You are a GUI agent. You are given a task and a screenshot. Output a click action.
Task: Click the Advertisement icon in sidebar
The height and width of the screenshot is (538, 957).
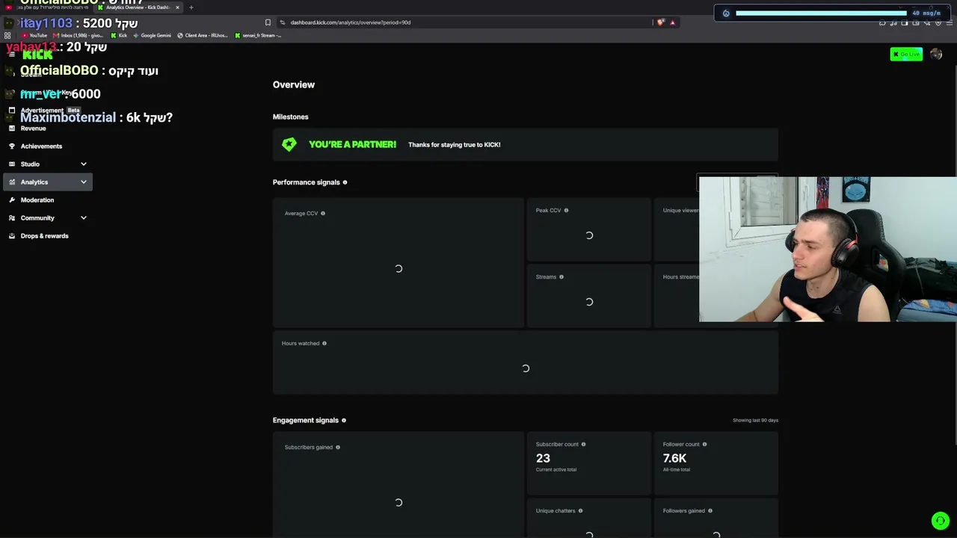click(x=11, y=111)
